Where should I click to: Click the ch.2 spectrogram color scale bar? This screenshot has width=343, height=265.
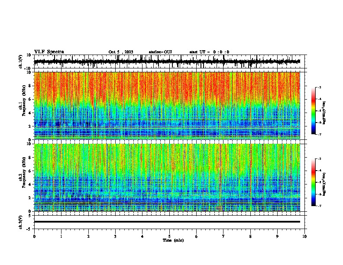point(314,182)
